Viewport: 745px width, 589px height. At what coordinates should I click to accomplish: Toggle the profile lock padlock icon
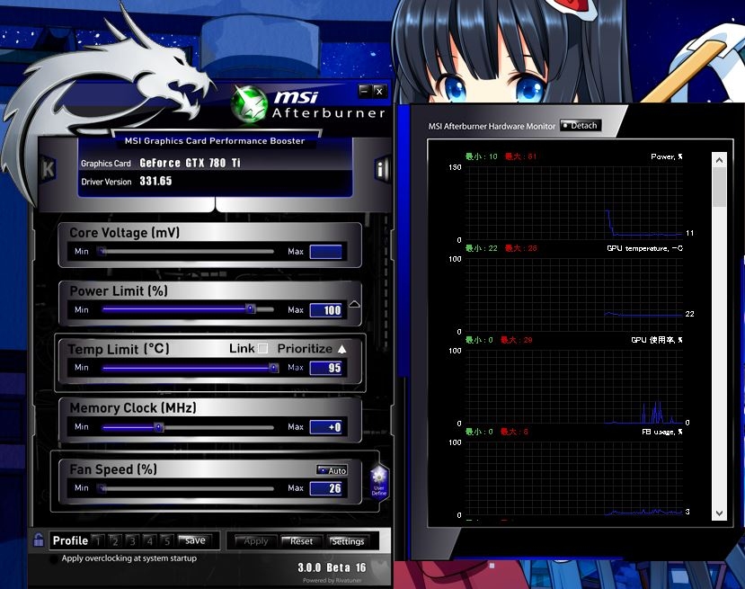(x=39, y=540)
